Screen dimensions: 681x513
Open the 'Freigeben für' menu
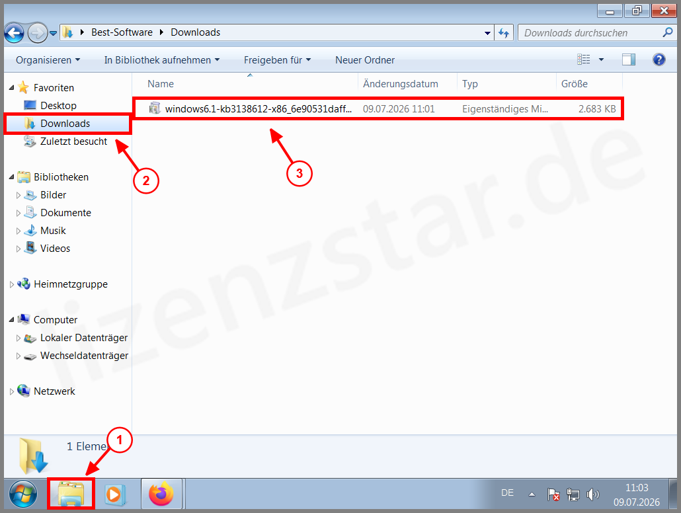pyautogui.click(x=277, y=60)
